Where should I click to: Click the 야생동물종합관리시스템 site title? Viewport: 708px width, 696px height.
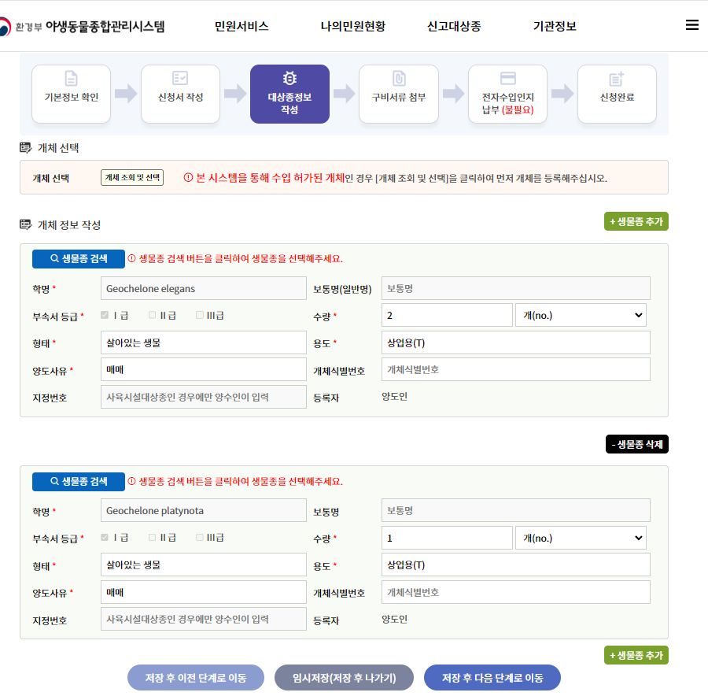point(105,26)
